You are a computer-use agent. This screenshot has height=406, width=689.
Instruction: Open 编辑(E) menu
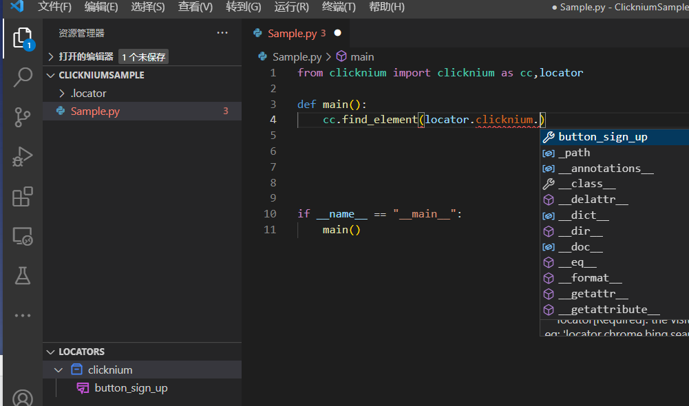pyautogui.click(x=101, y=7)
